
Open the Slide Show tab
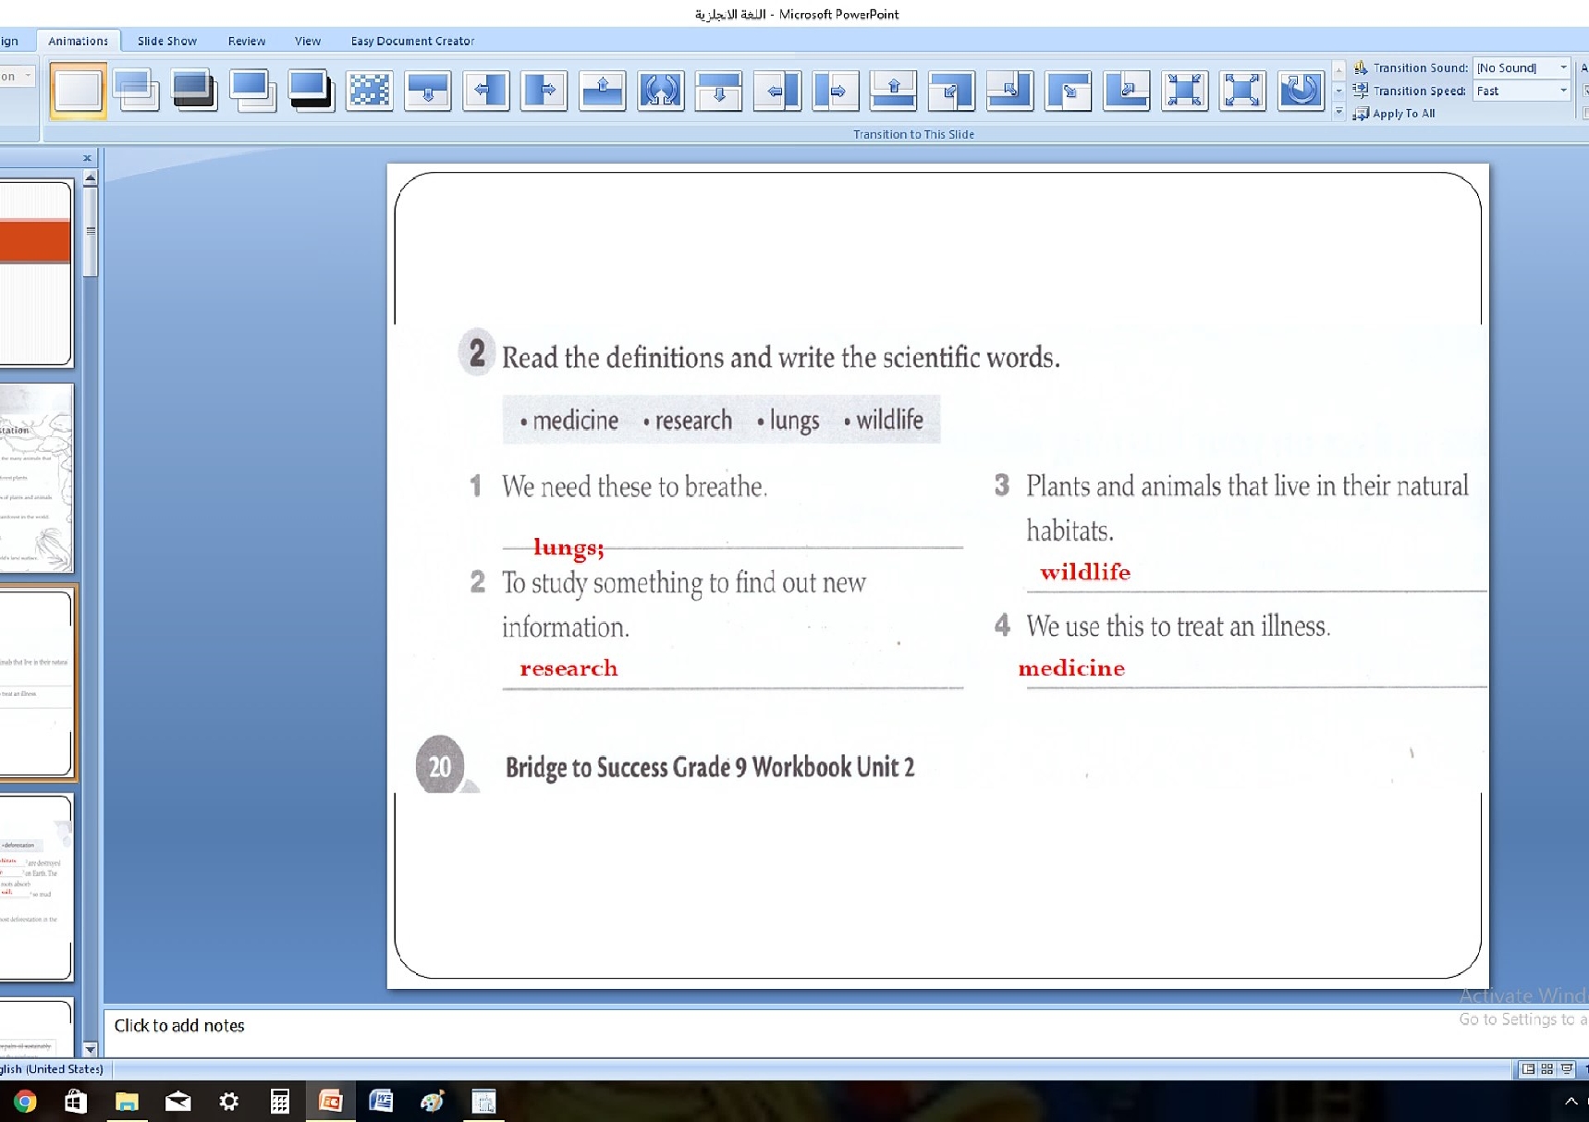pyautogui.click(x=166, y=41)
